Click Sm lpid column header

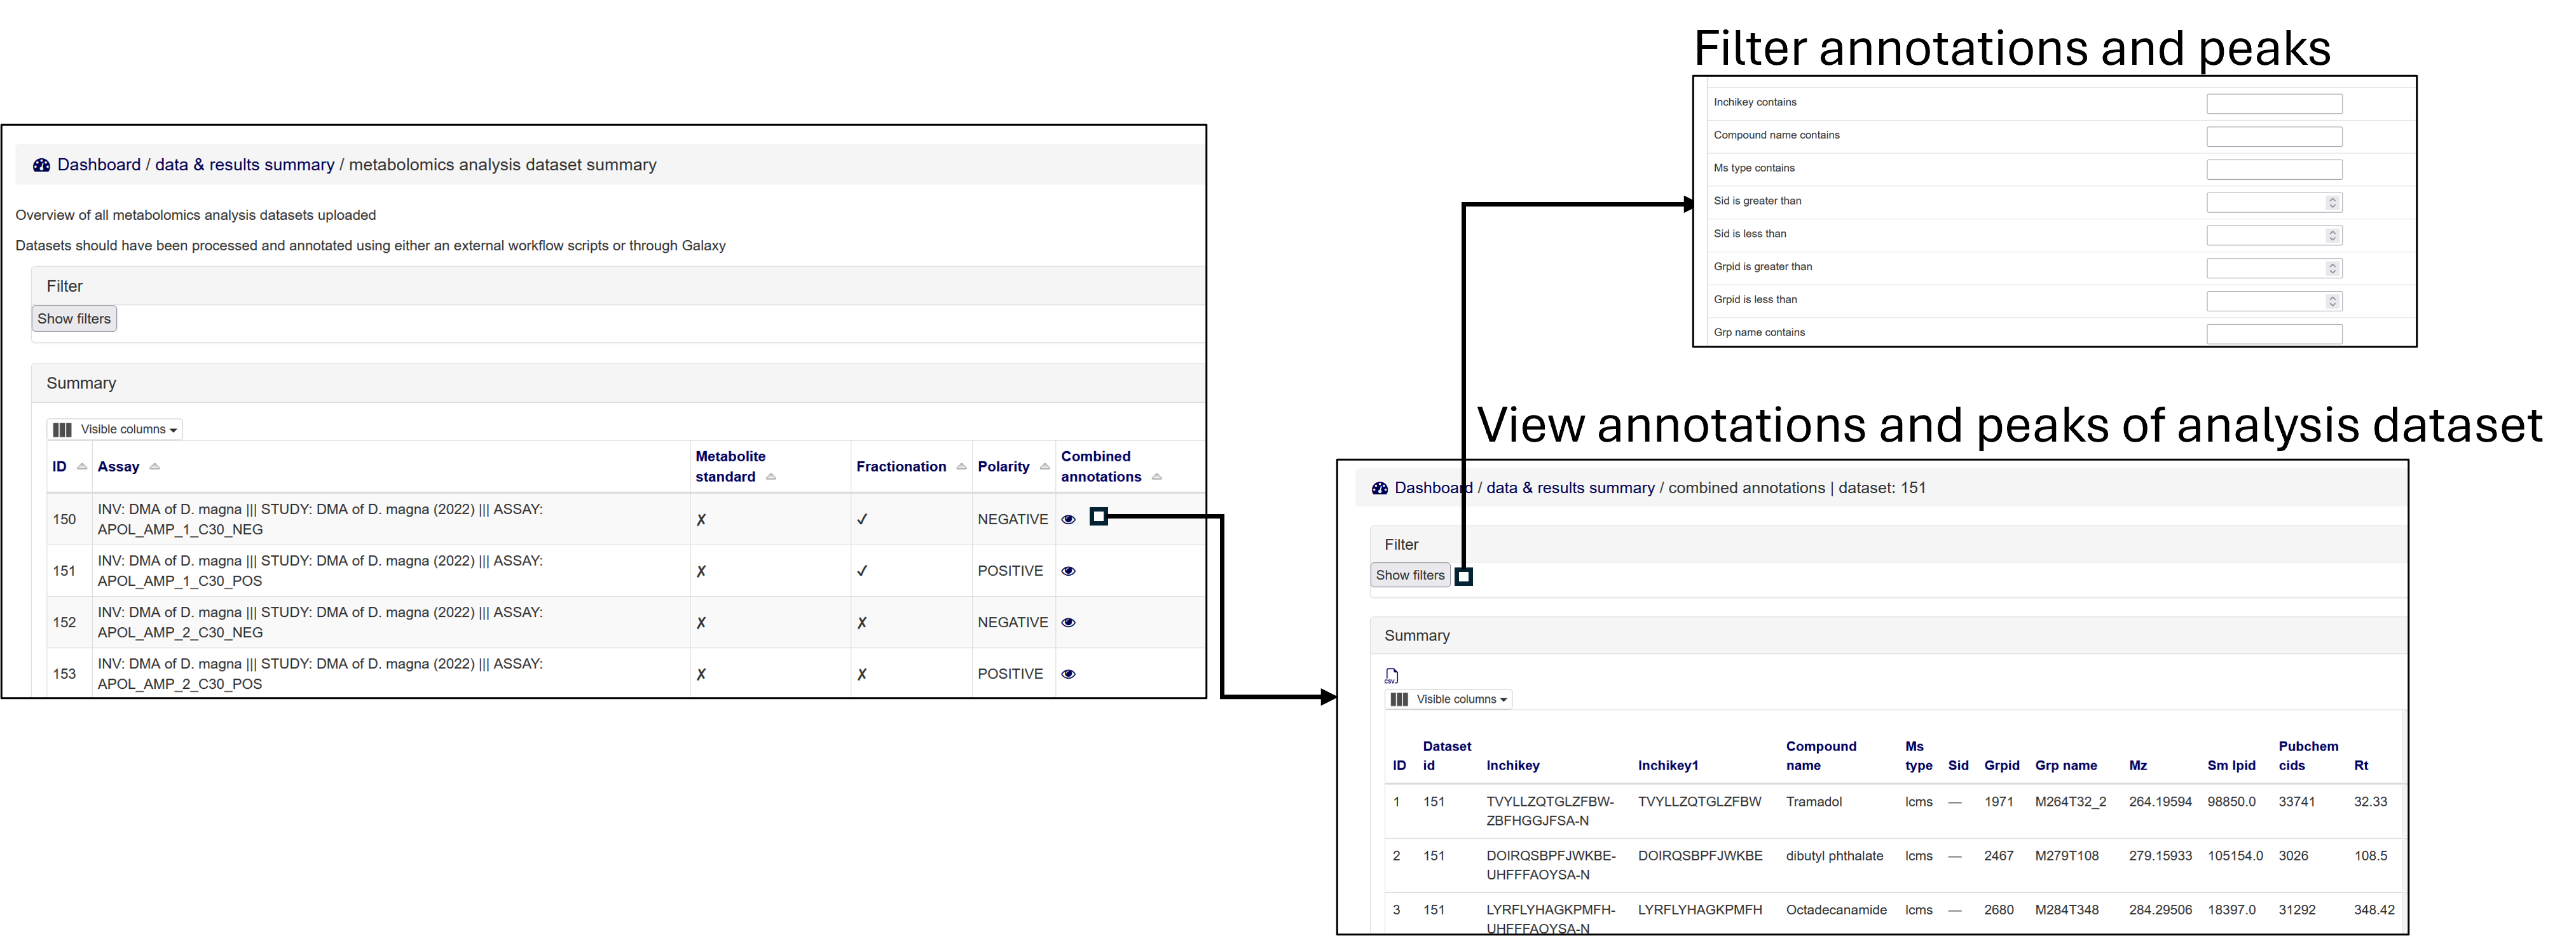pos(2231,766)
